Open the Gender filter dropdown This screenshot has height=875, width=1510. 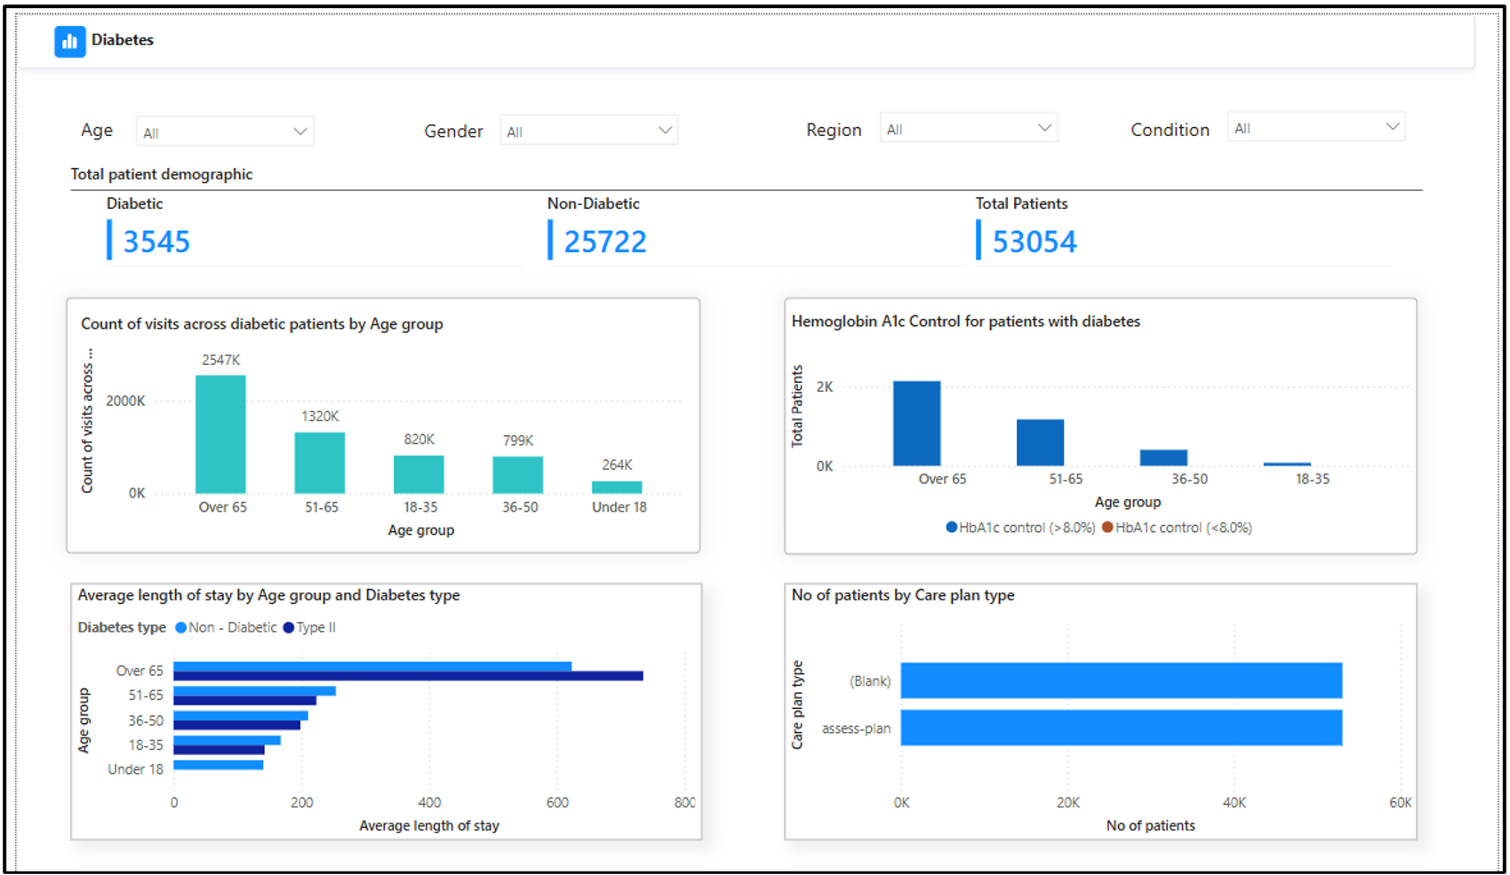pos(588,131)
